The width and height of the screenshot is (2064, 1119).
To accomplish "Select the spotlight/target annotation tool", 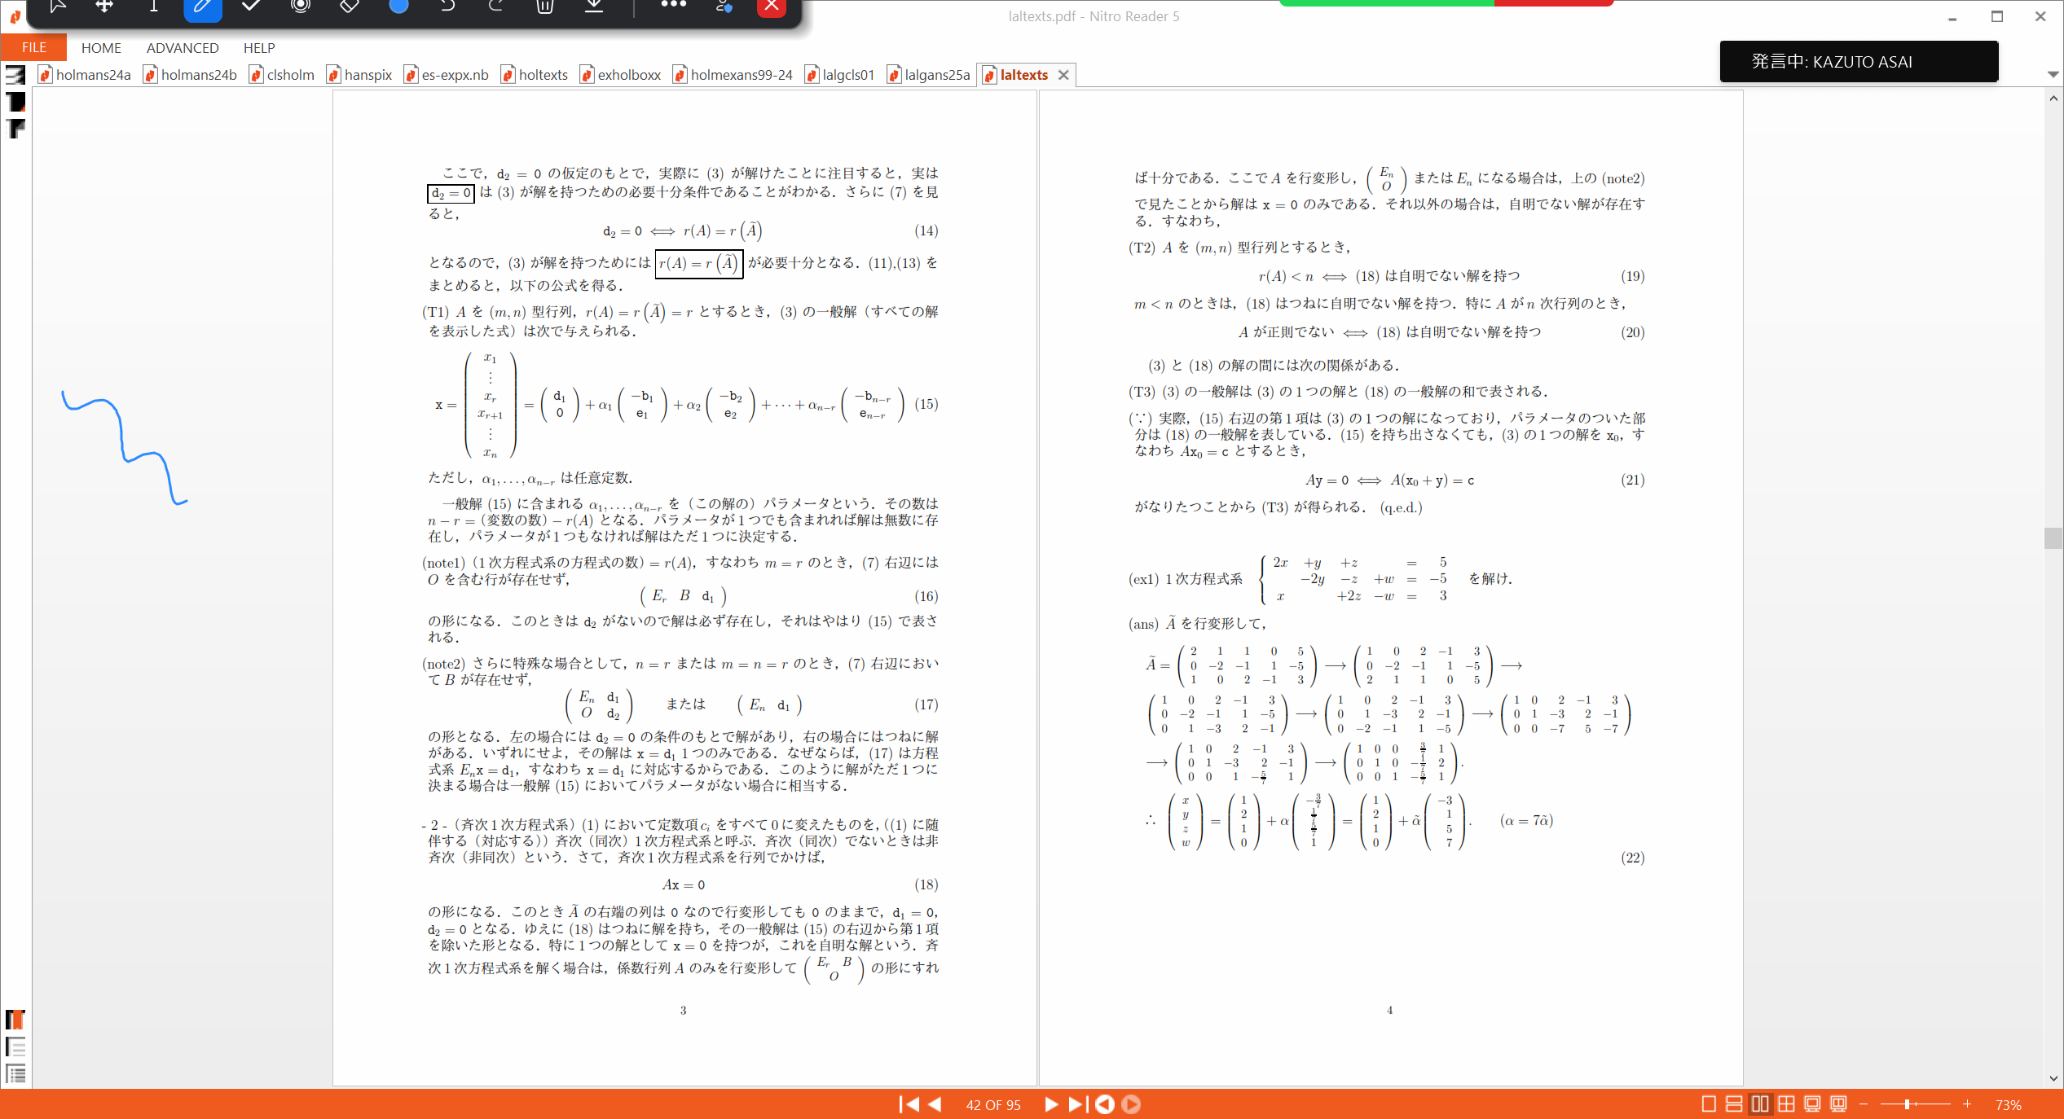I will (301, 7).
